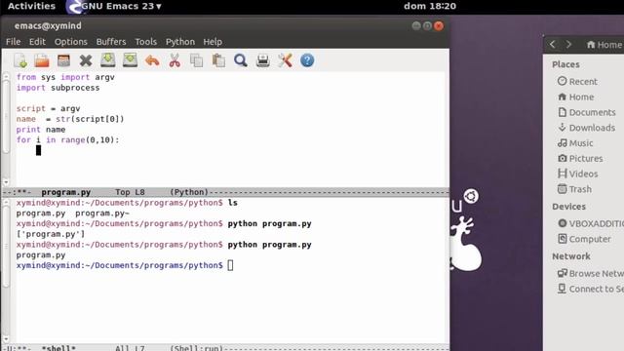624x351 pixels.
Task: Click the Preferences tools icon
Action: 285,60
